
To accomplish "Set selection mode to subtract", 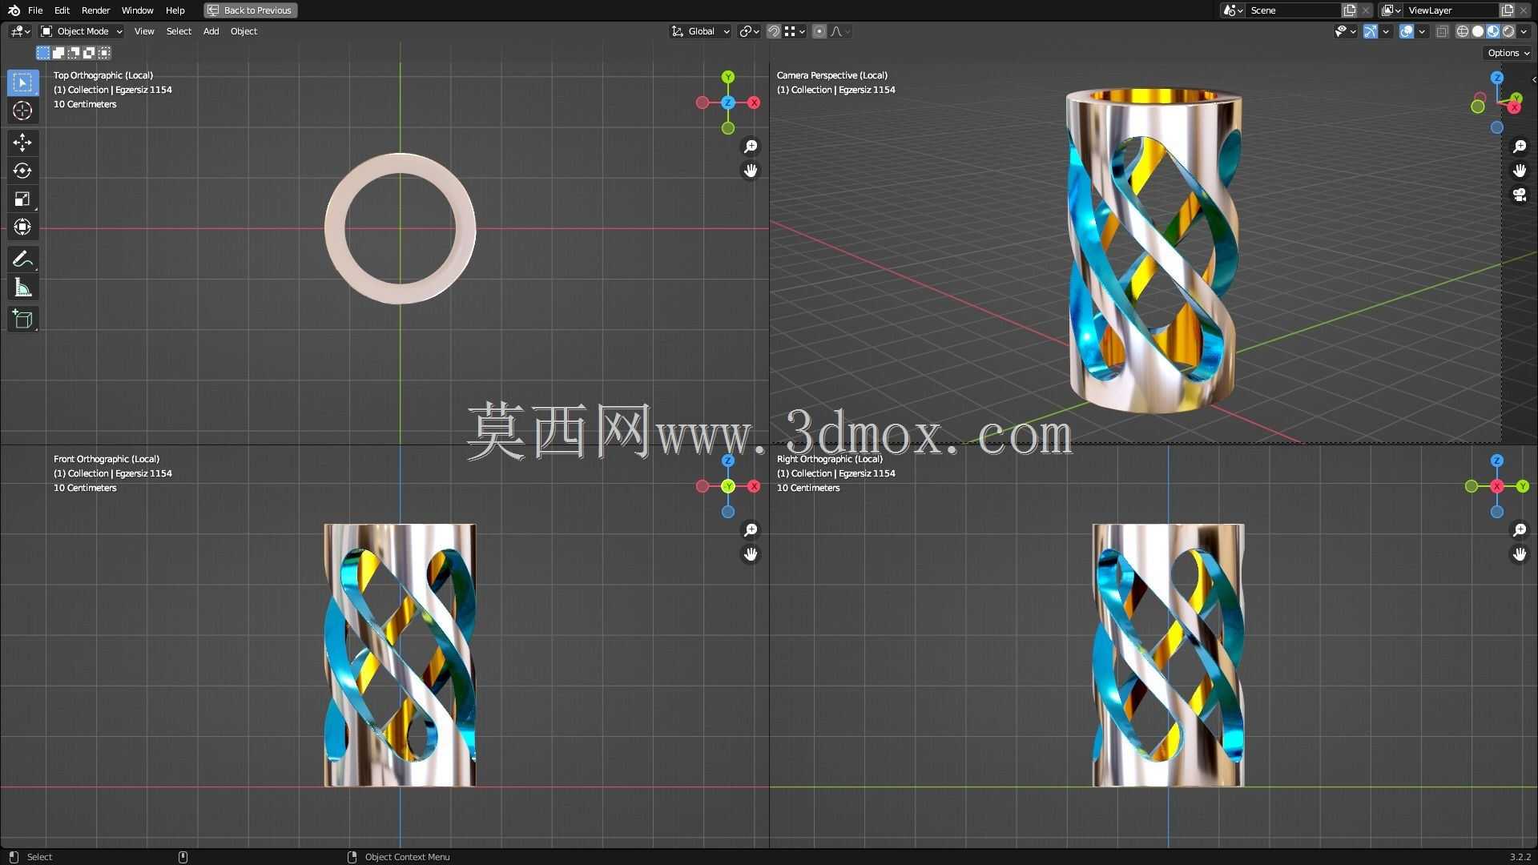I will (x=74, y=53).
